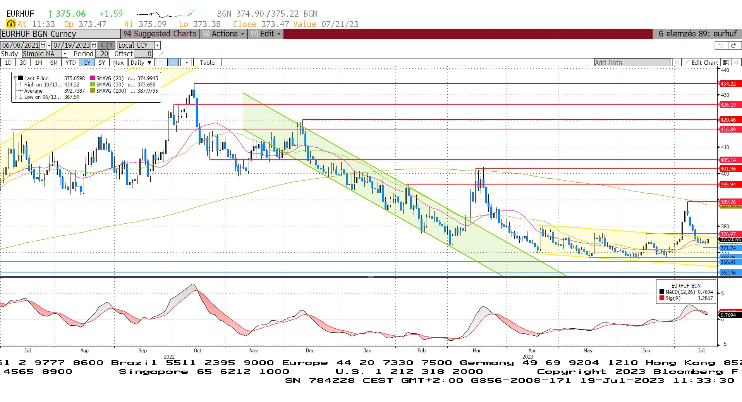Expand the Edit menu
This screenshot has width=742, height=402.
coord(266,34)
